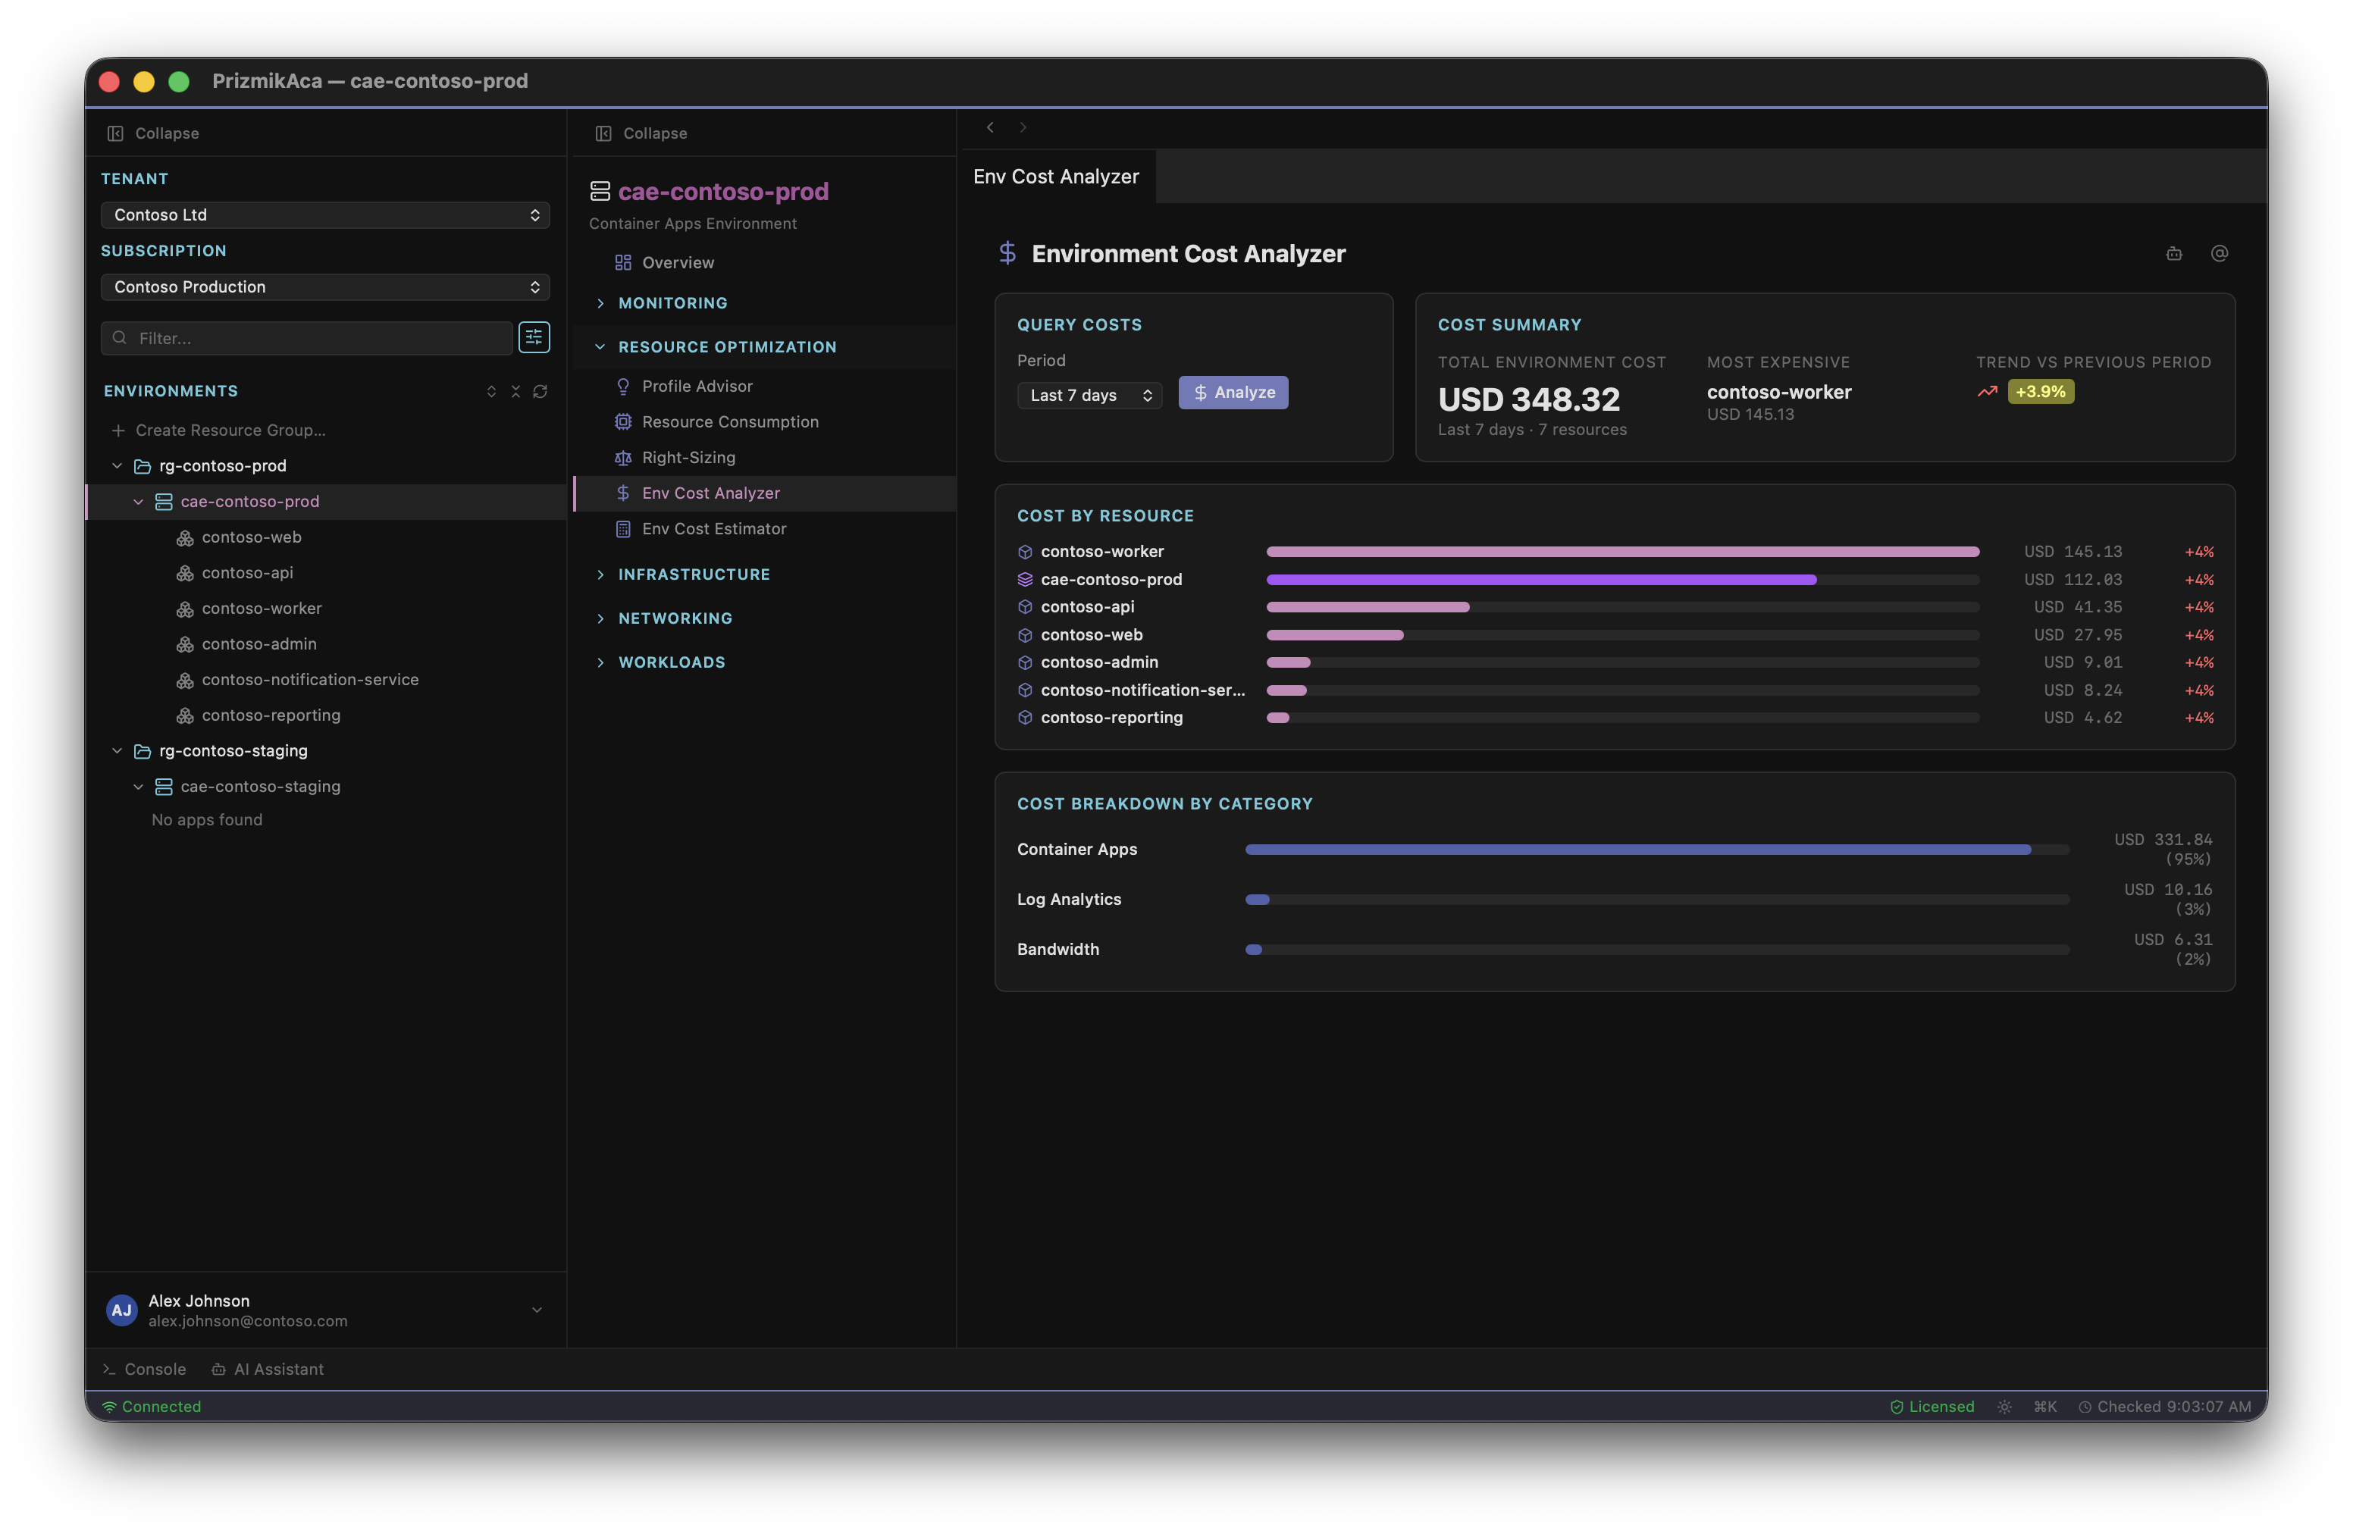The height and width of the screenshot is (1534, 2353).
Task: Click USD 331.84 Container Apps value
Action: coord(2163,839)
